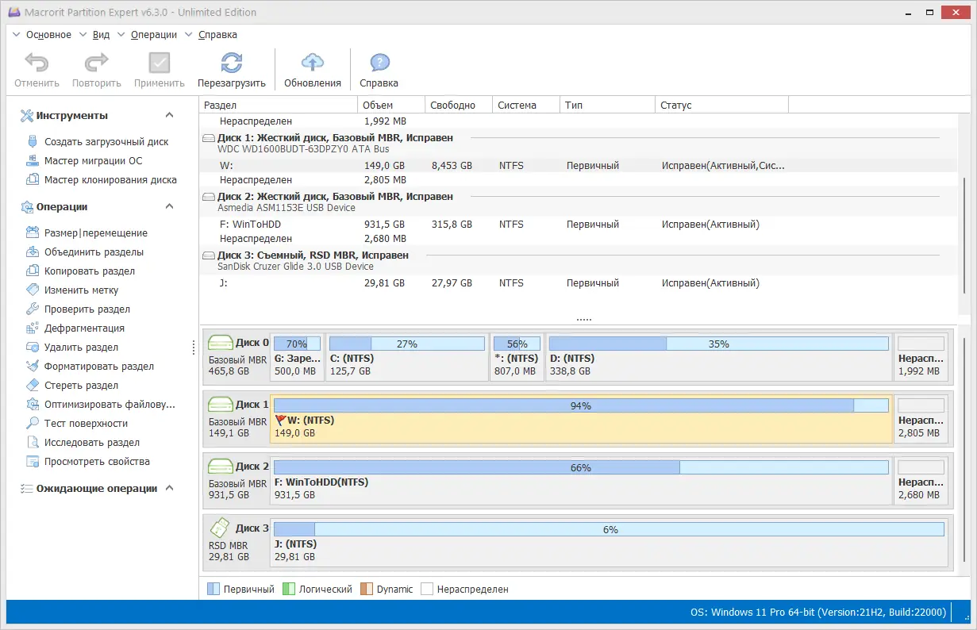Click the Dynamic legend swatch
This screenshot has width=977, height=630.
click(x=367, y=590)
